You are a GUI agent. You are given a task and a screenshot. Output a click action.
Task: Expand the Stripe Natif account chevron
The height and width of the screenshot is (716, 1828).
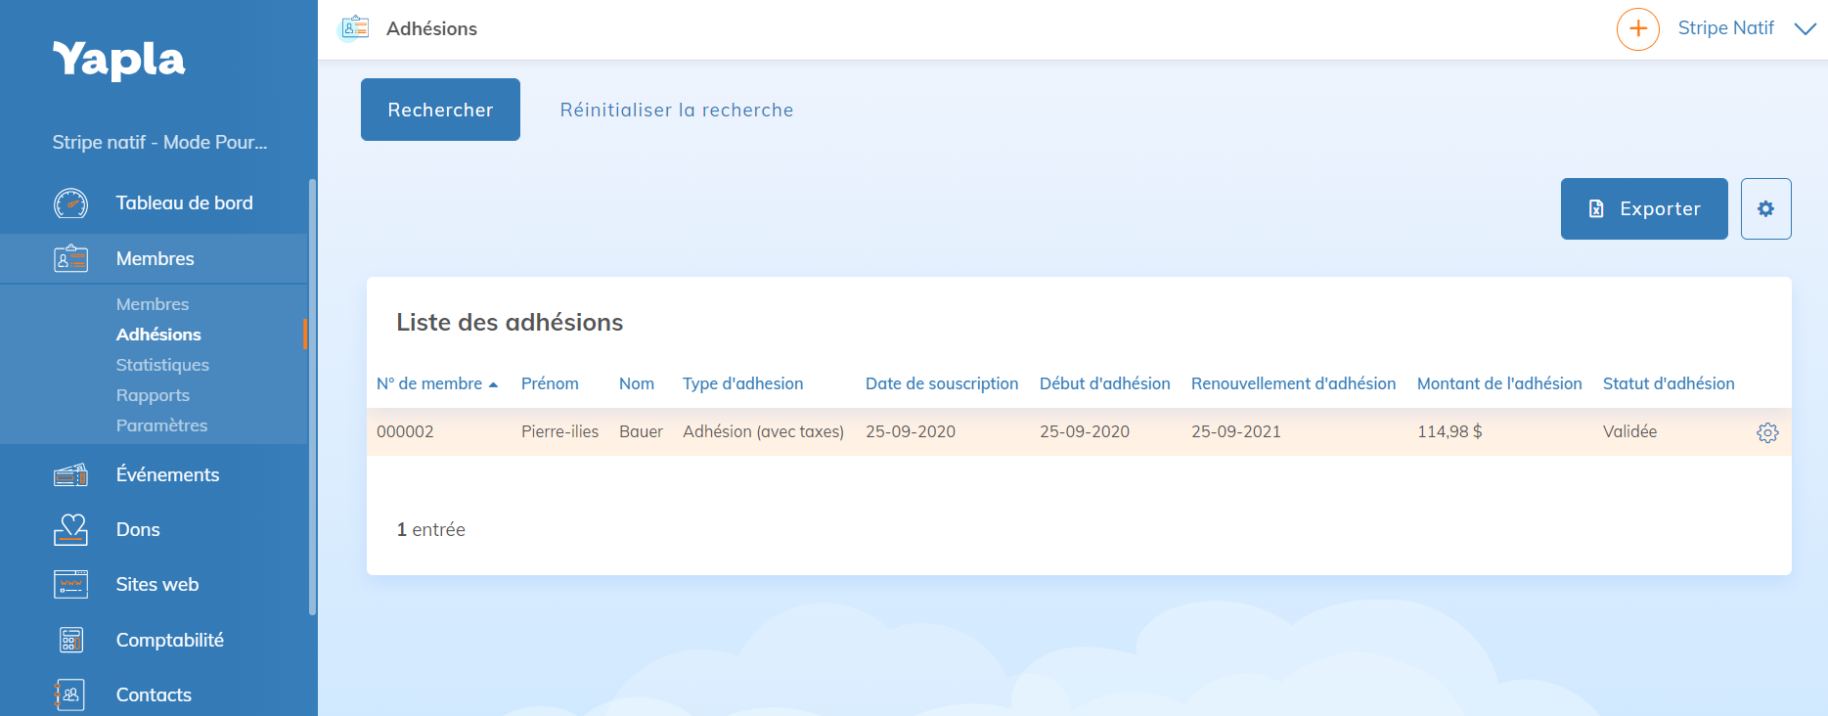tap(1806, 28)
